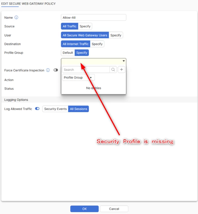Select All Secure Web Gateway Users
This screenshot has width=198, height=214.
click(x=85, y=35)
